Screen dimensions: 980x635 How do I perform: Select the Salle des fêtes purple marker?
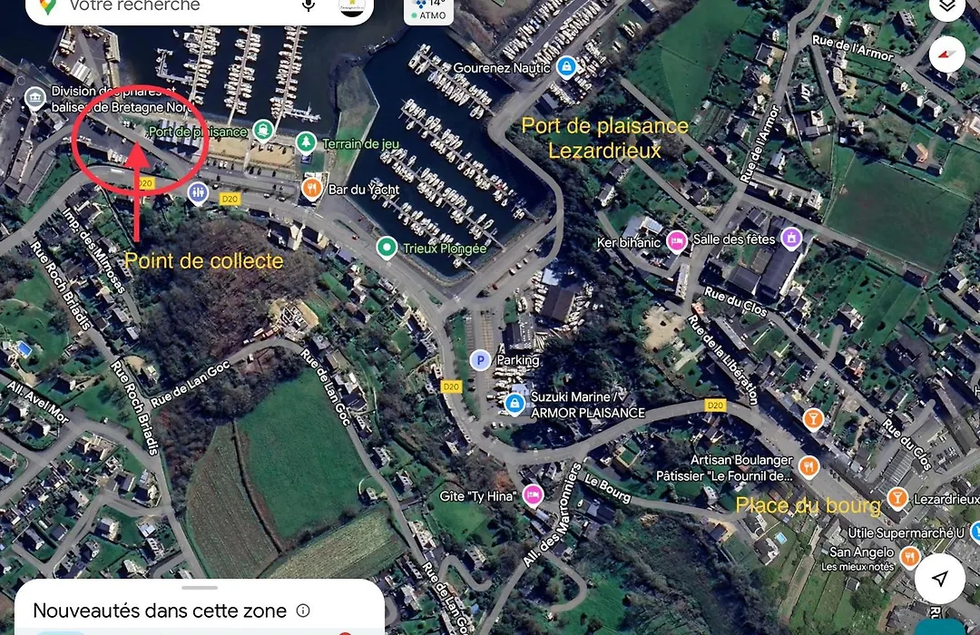791,238
